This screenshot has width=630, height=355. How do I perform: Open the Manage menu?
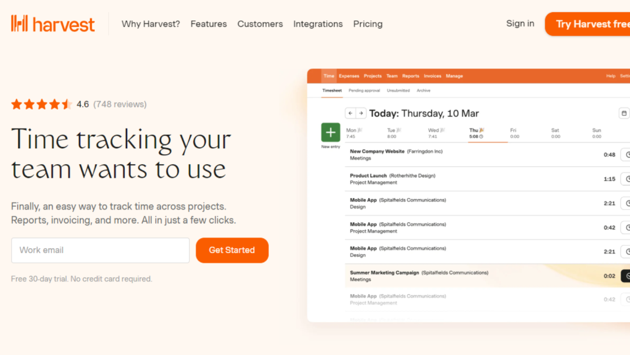(454, 75)
